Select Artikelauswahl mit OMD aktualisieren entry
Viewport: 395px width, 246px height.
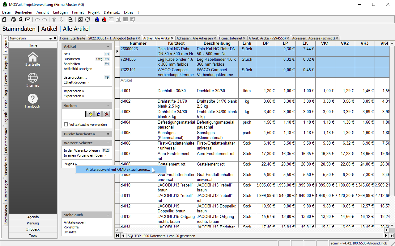[118, 170]
